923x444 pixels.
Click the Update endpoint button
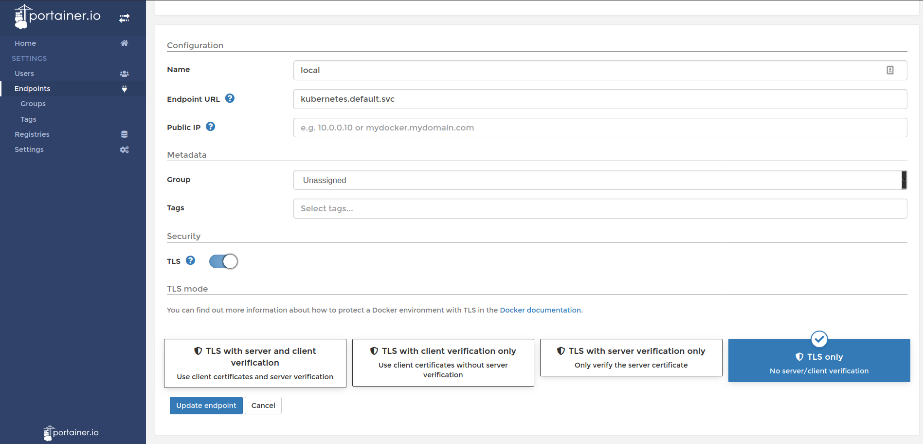click(x=206, y=406)
